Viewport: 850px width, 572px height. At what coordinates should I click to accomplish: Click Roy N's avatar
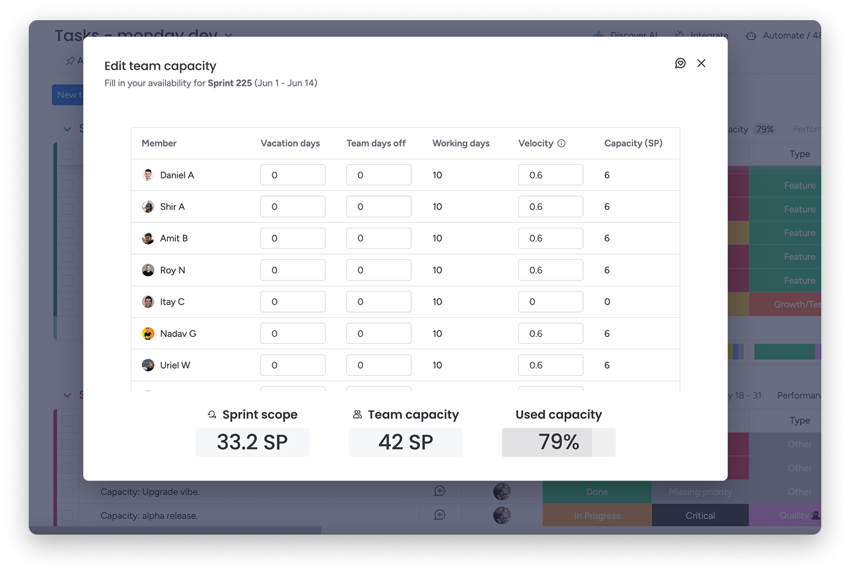click(148, 270)
